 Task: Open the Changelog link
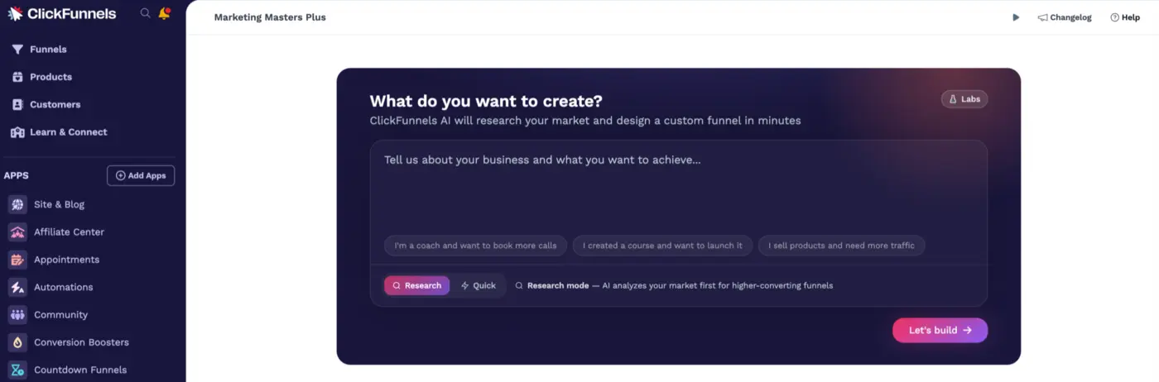pos(1065,17)
